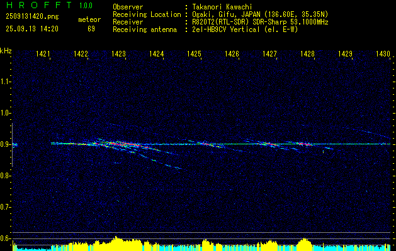This screenshot has width=396, height=251.
Task: Click the timestamp 25.09.13 14:20
Action: tap(32, 29)
